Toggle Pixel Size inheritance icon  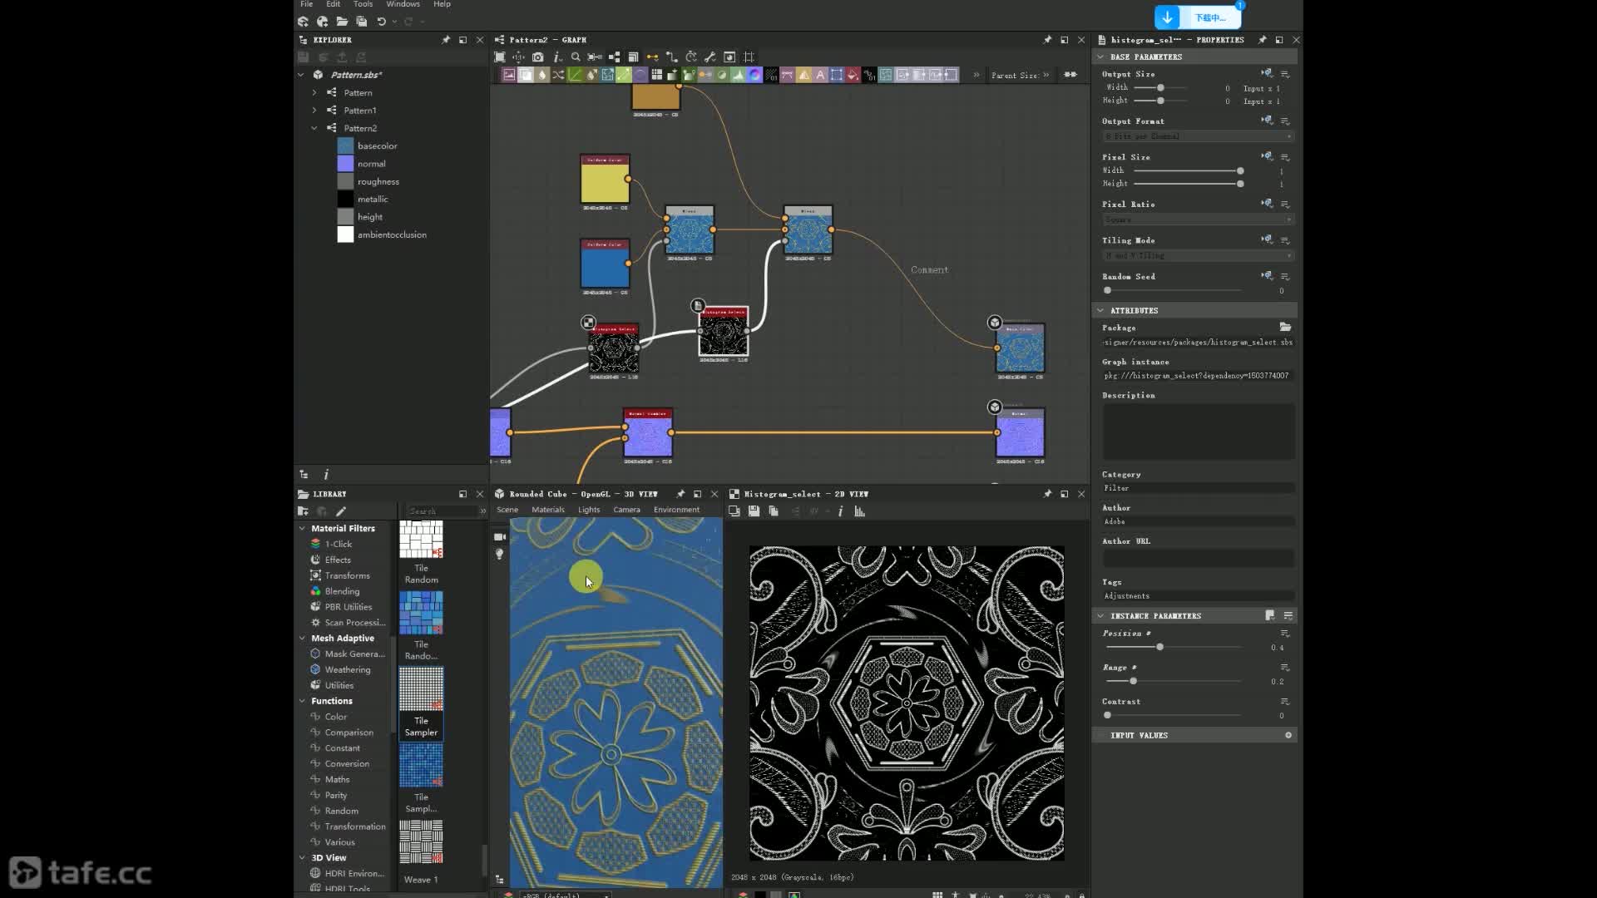click(1267, 156)
